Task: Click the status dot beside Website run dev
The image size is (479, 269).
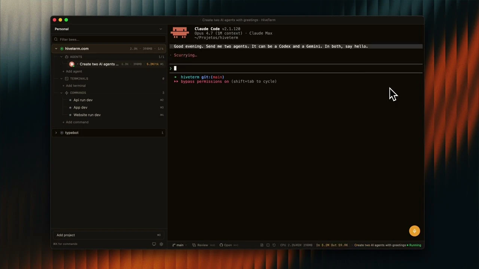Action: point(70,115)
